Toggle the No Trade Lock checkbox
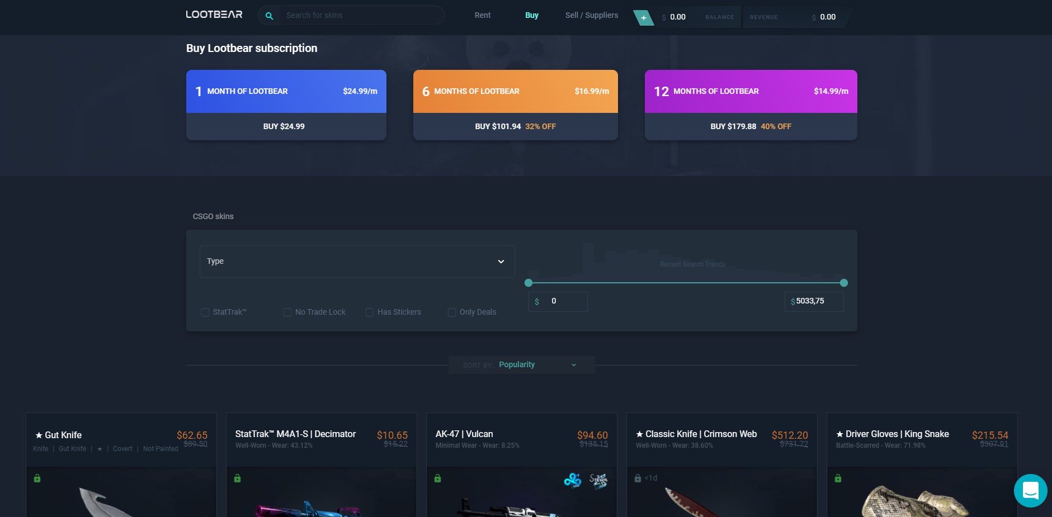 [287, 312]
